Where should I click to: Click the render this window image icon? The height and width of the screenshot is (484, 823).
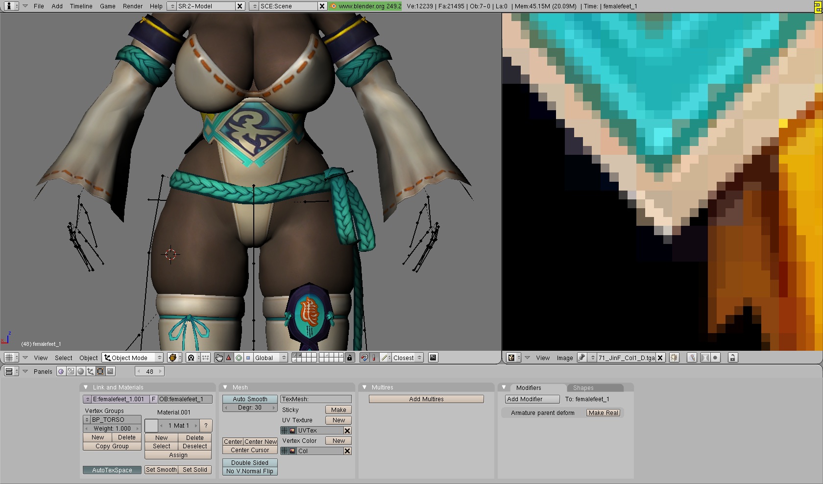(433, 358)
